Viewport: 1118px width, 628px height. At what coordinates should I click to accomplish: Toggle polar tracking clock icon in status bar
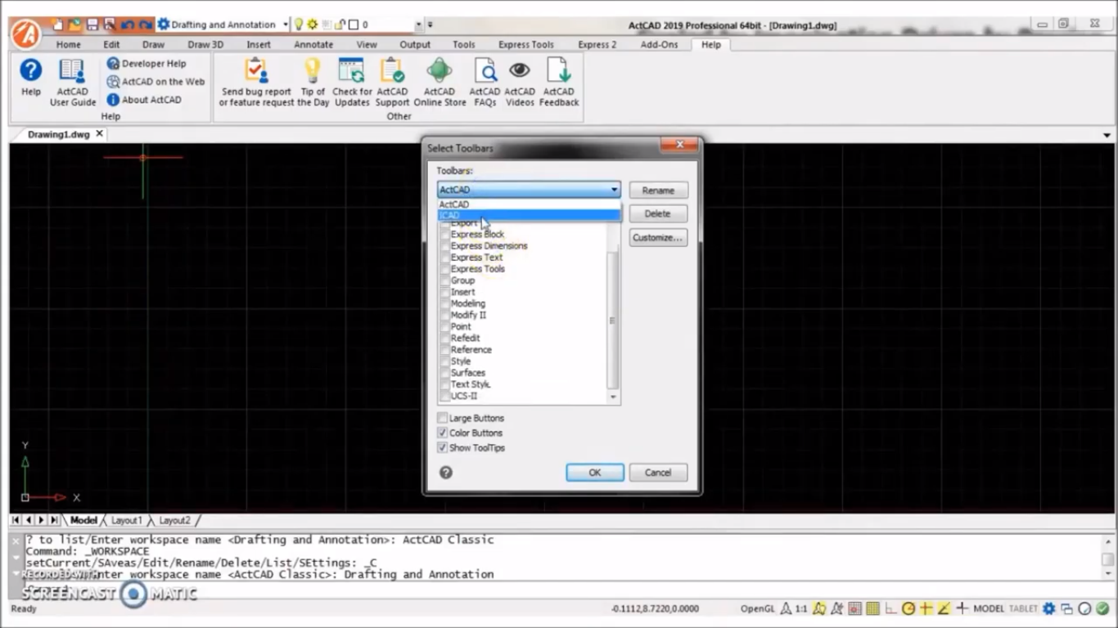click(908, 608)
